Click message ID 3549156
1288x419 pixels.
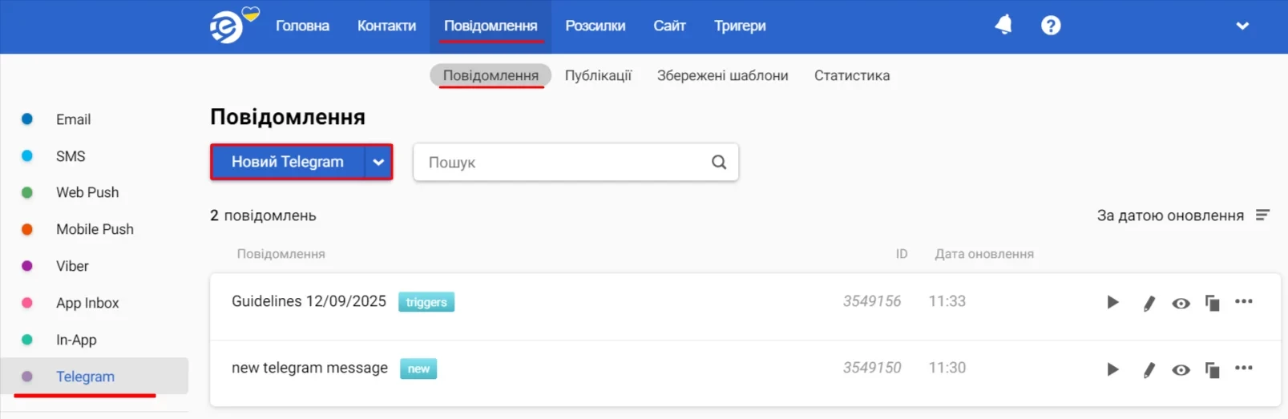[872, 301]
